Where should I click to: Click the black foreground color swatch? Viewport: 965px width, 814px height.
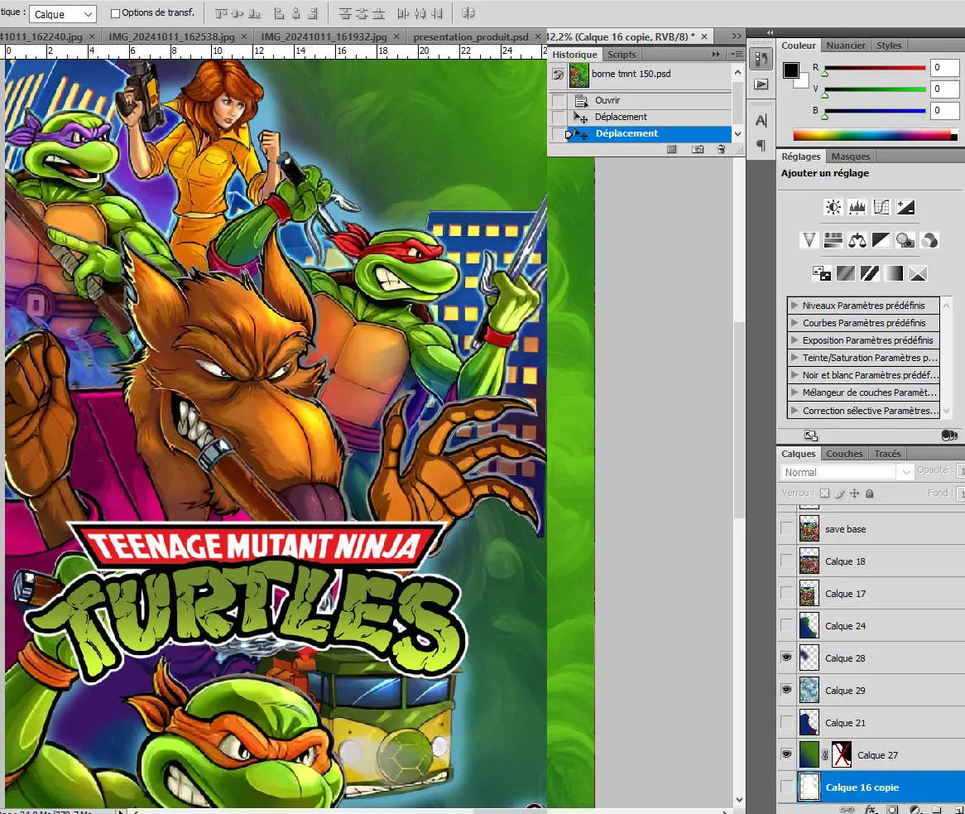pyautogui.click(x=791, y=70)
